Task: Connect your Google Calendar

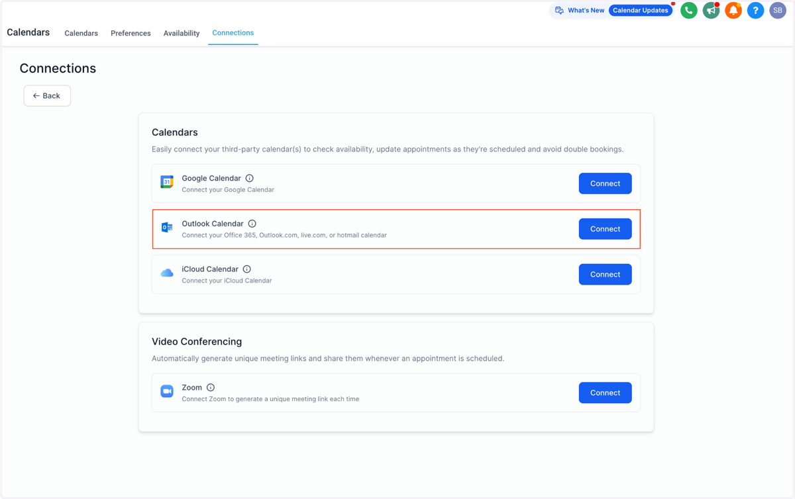Action: click(x=605, y=183)
